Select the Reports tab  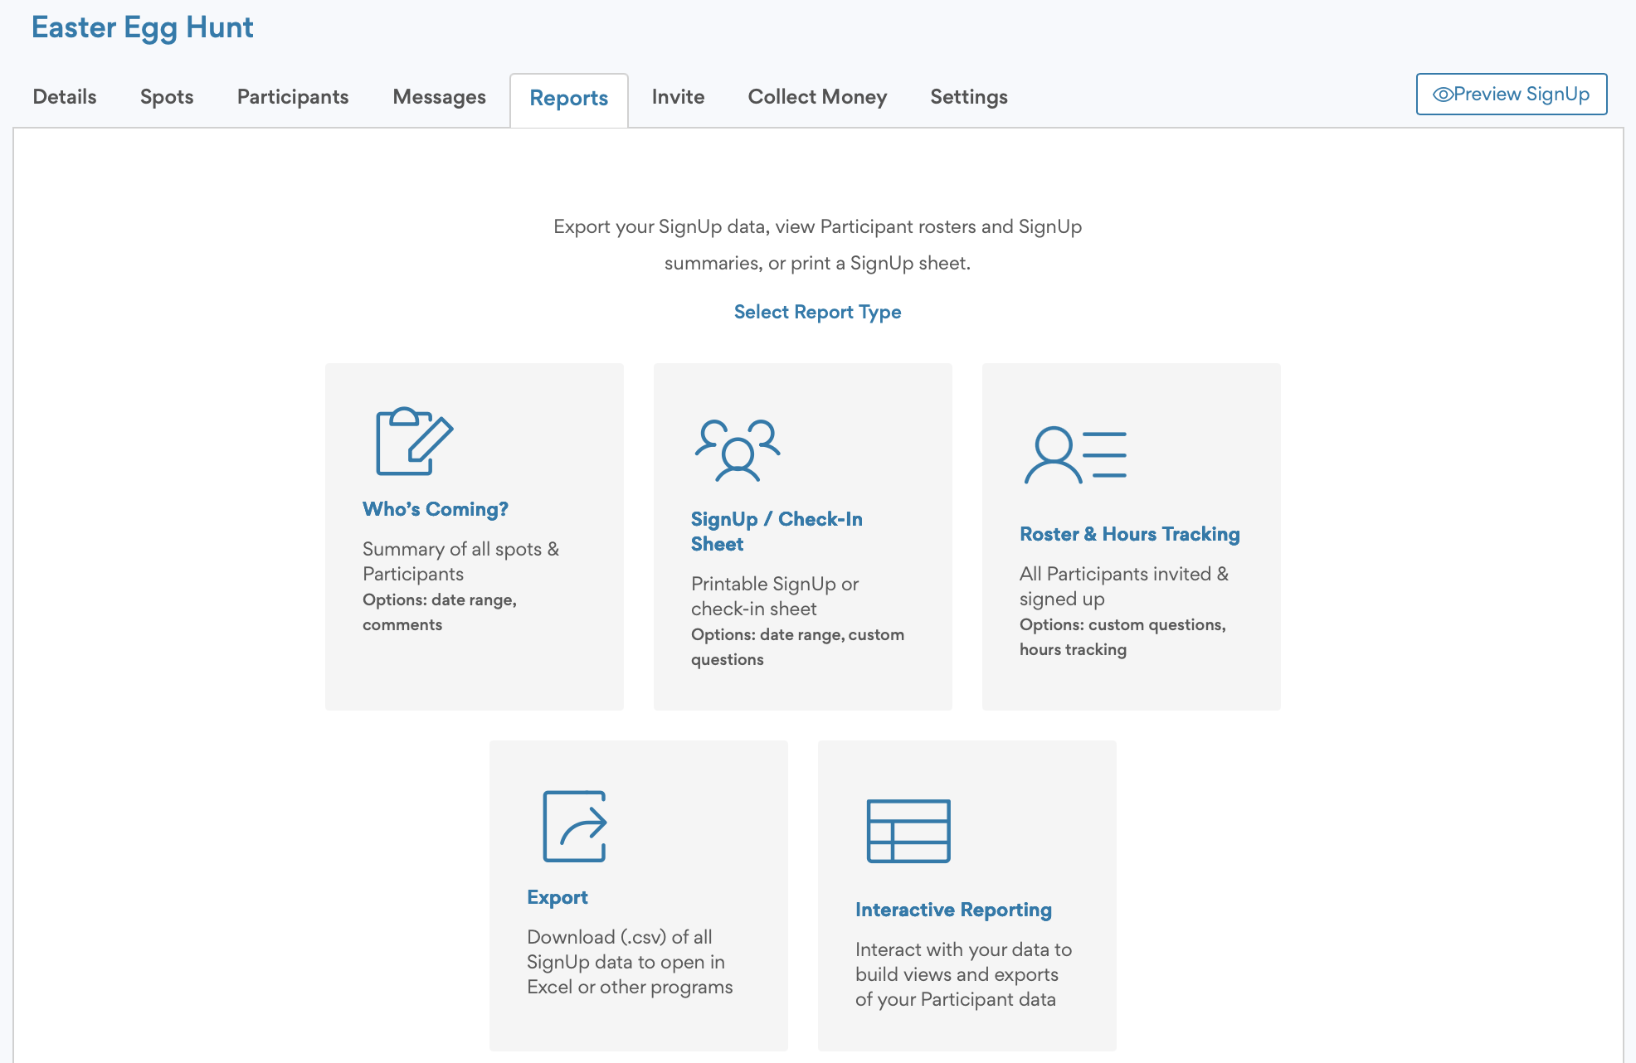[569, 99]
